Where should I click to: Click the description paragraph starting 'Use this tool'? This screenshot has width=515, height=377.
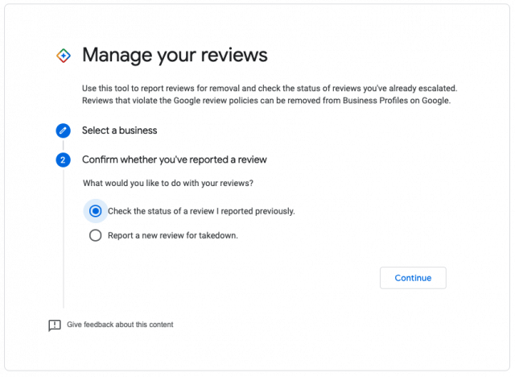click(x=270, y=94)
